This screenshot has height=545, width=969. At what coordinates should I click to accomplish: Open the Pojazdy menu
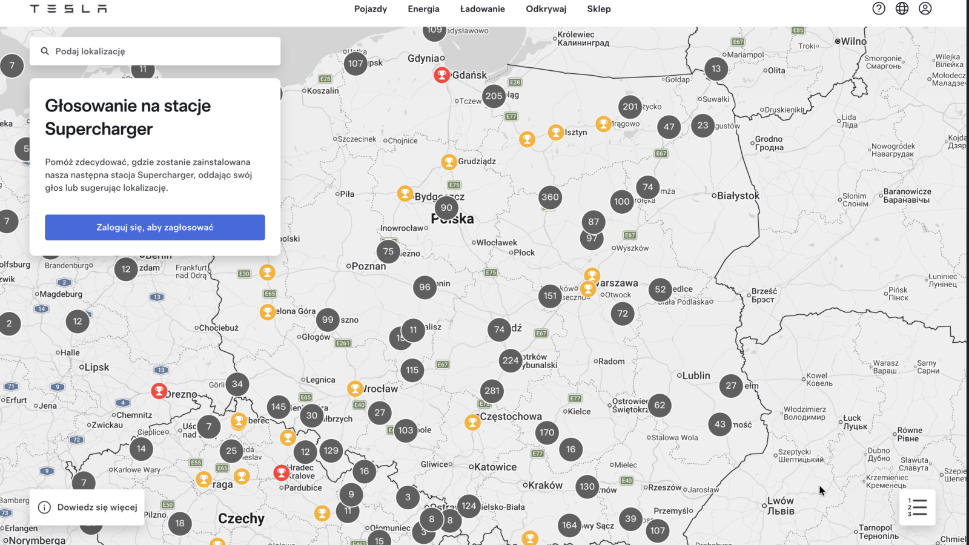(371, 8)
